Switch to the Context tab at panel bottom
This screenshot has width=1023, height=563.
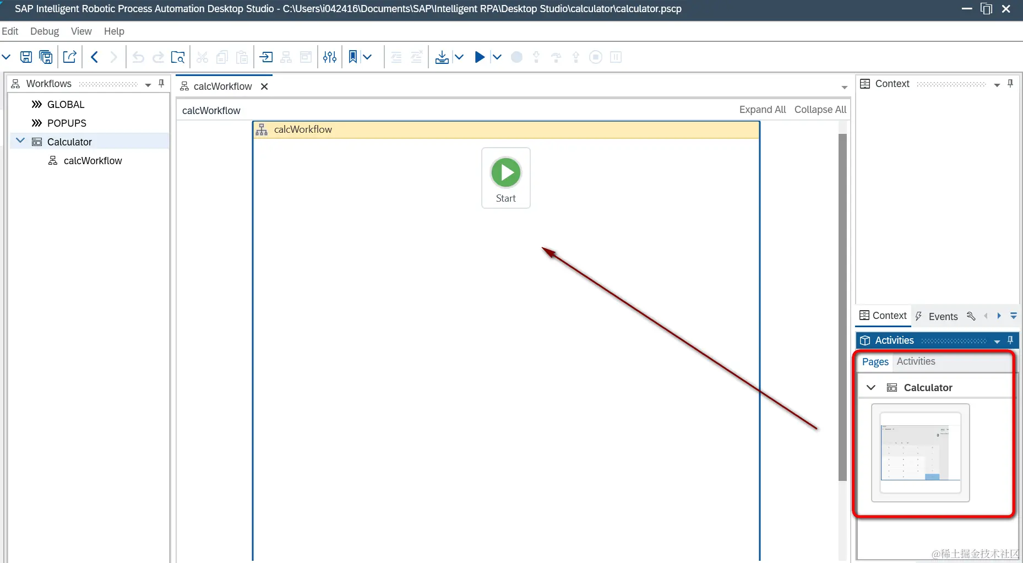[883, 316]
